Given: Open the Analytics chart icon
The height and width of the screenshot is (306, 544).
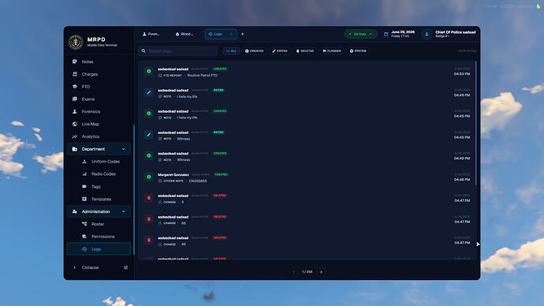Looking at the screenshot, I should [75, 136].
